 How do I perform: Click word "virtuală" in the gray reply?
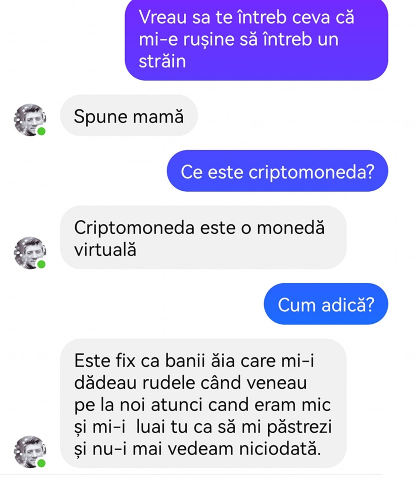105,249
